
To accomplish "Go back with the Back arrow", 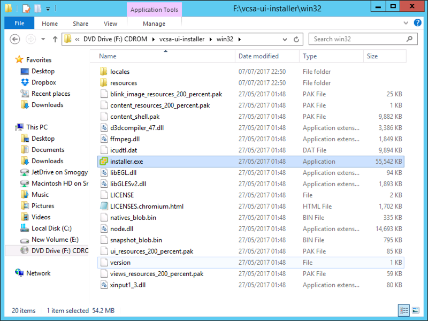I will [x=15, y=39].
